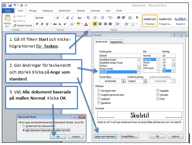Select Endast det här dokumentet radio button
This screenshot has height=145, width=192.
coord(23,126)
